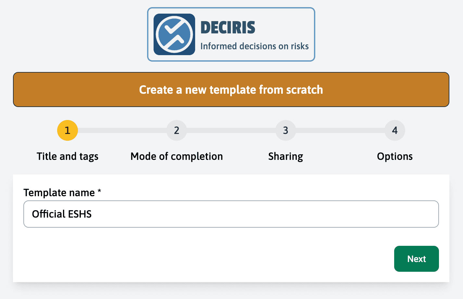Viewport: 463px width, 299px height.
Task: Open the "Mode of completion" step
Action: coord(176,156)
